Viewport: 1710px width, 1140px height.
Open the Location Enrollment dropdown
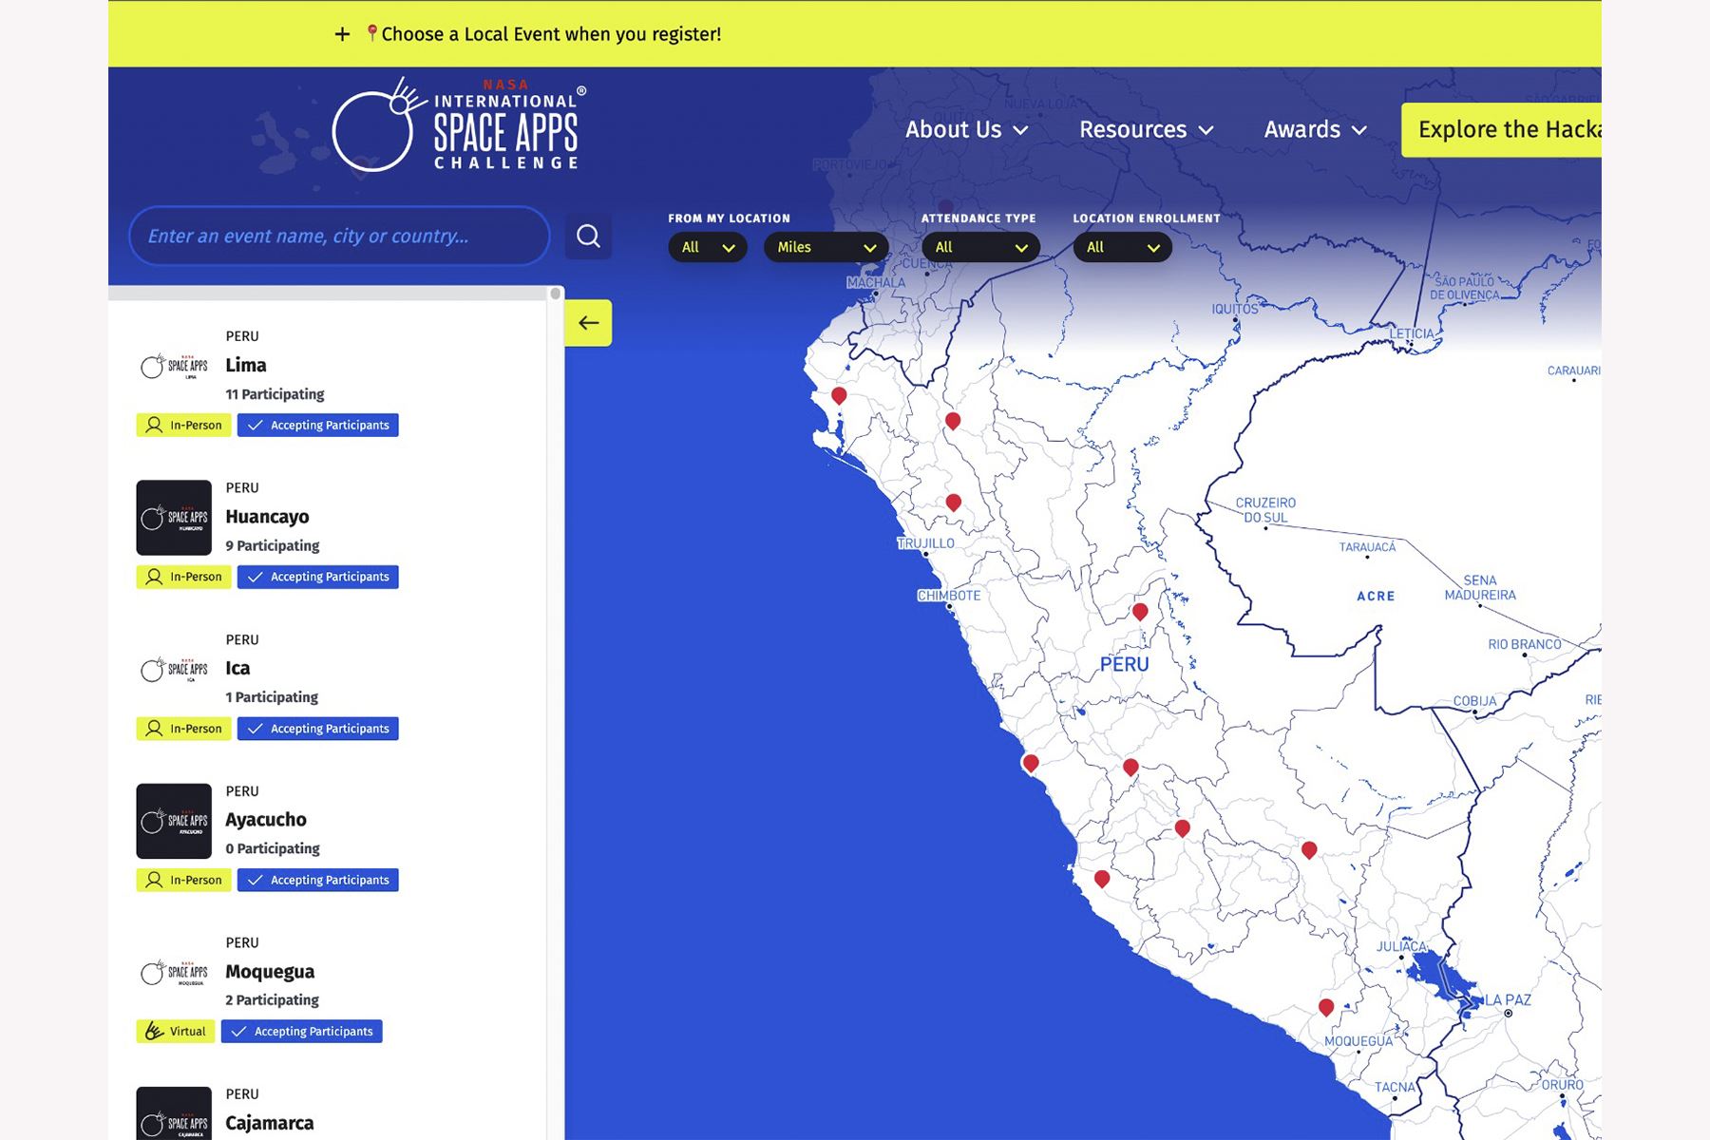pyautogui.click(x=1122, y=247)
